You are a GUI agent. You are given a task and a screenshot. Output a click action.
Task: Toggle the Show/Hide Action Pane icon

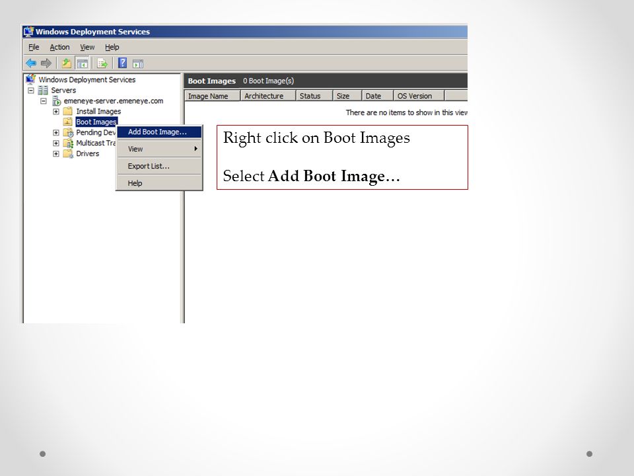click(138, 63)
